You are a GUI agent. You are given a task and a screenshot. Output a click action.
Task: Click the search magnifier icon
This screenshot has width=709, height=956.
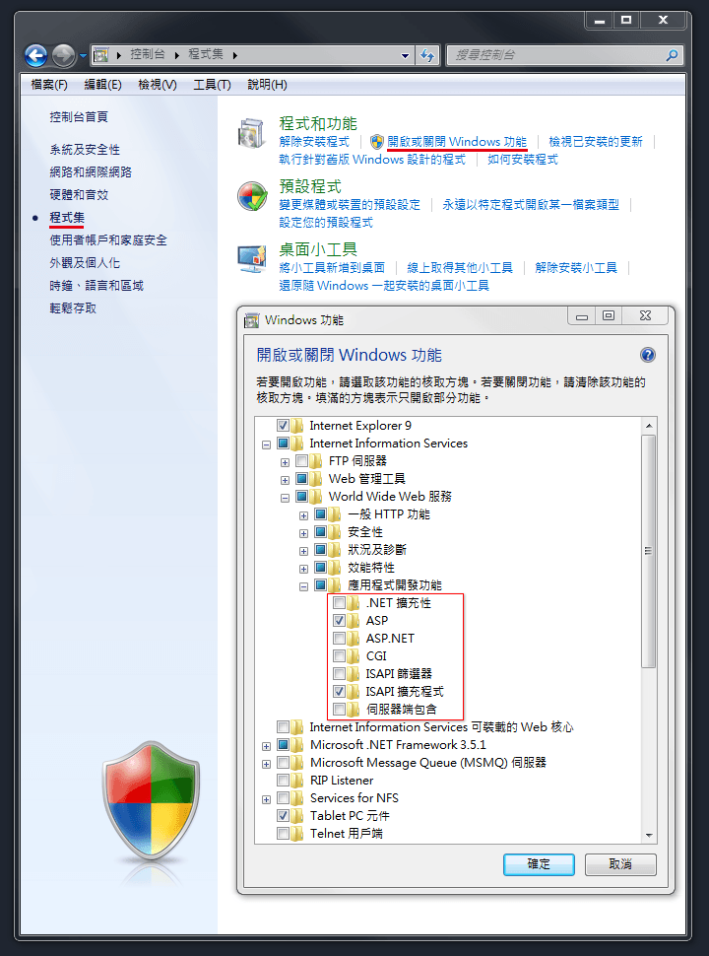(672, 55)
